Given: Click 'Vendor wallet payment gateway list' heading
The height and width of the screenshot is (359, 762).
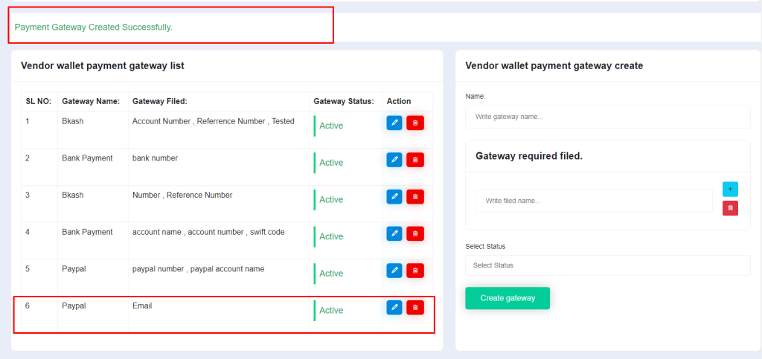Looking at the screenshot, I should pyautogui.click(x=103, y=66).
